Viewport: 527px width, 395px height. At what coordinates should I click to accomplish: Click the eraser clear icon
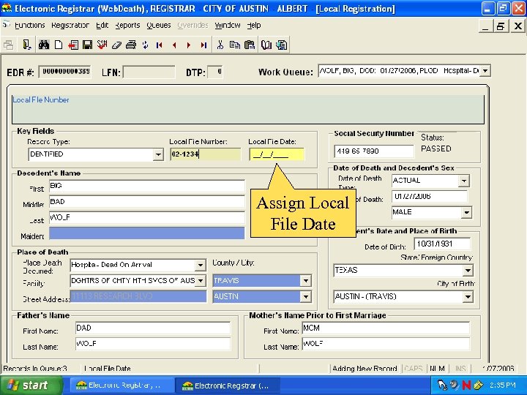116,45
